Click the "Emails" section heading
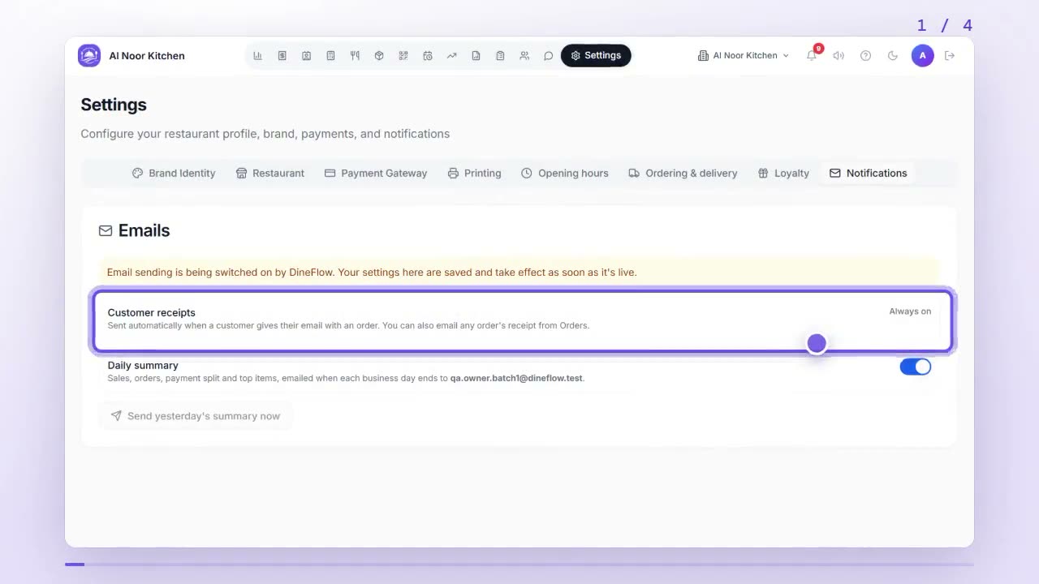The width and height of the screenshot is (1039, 584). pyautogui.click(x=144, y=230)
